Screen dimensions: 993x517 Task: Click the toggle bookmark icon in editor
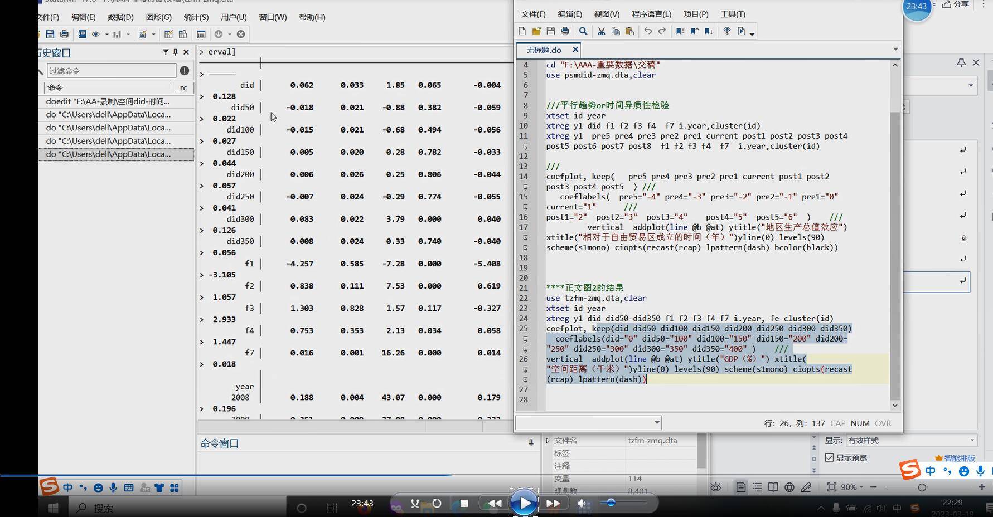pyautogui.click(x=680, y=31)
